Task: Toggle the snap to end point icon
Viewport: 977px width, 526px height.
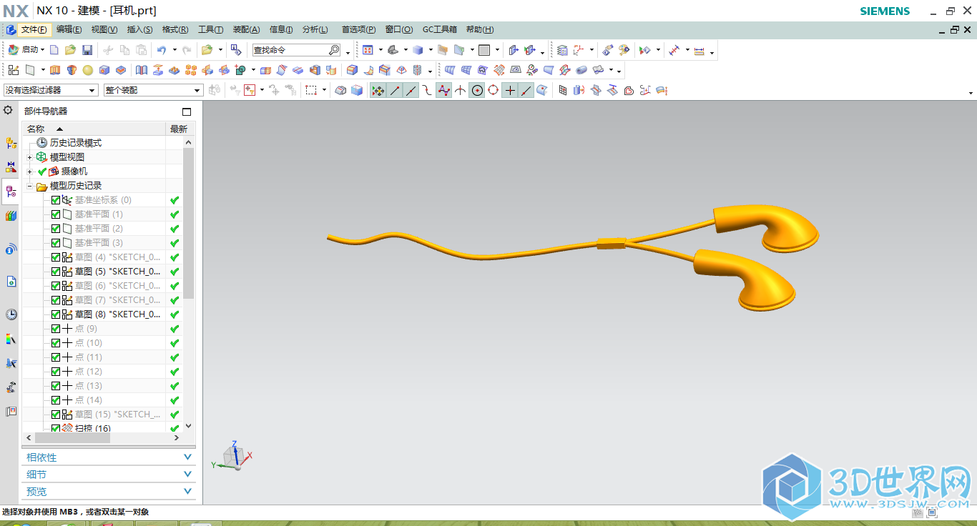Action: coord(395,90)
